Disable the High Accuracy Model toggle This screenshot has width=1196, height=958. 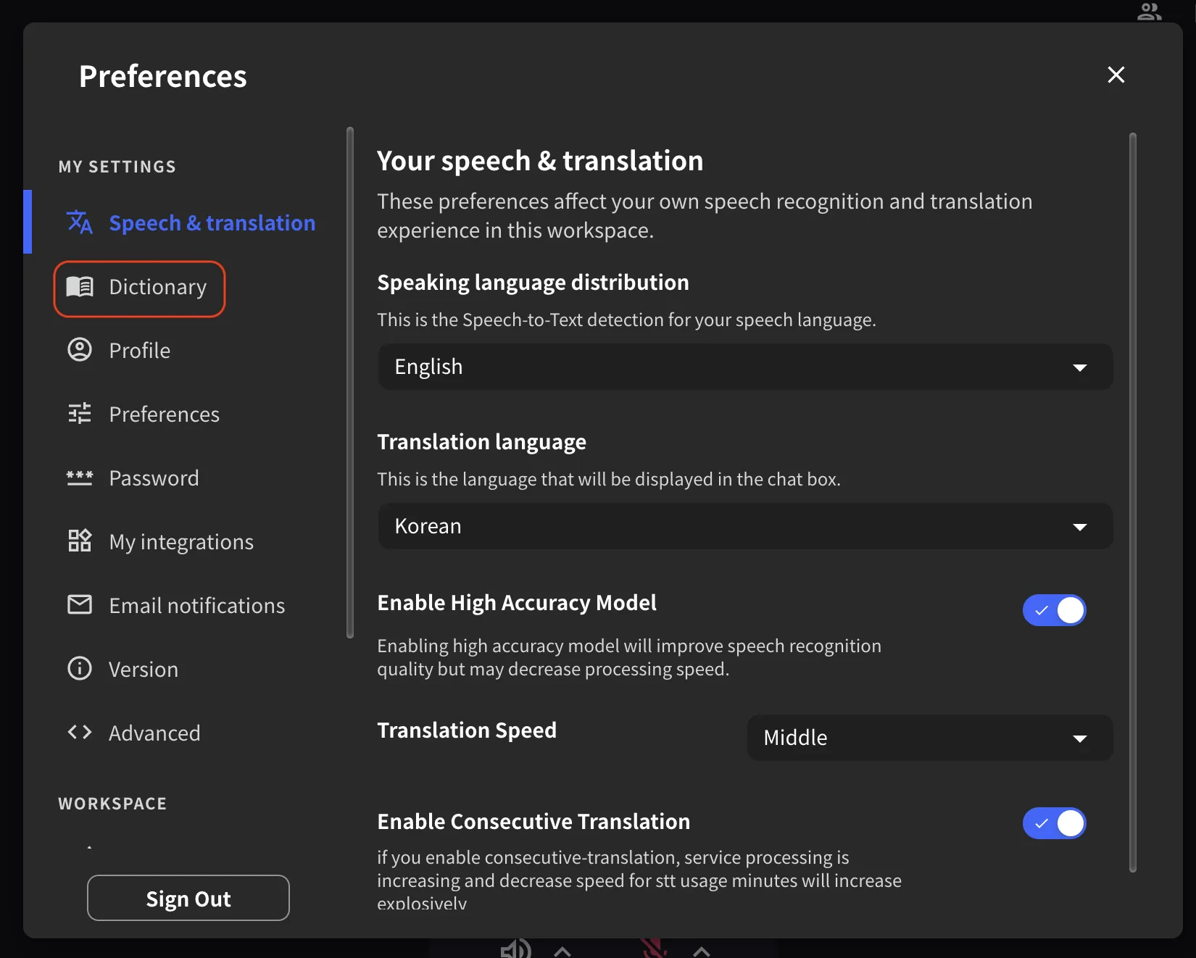click(1054, 610)
